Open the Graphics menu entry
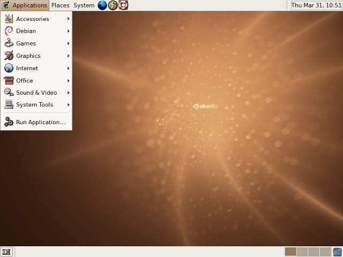The width and height of the screenshot is (343, 257). 36,56
